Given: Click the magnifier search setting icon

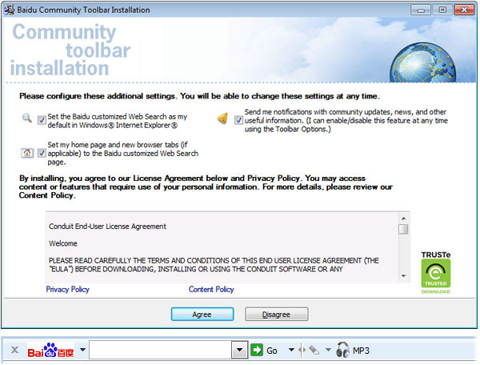Looking at the screenshot, I should click(x=27, y=118).
